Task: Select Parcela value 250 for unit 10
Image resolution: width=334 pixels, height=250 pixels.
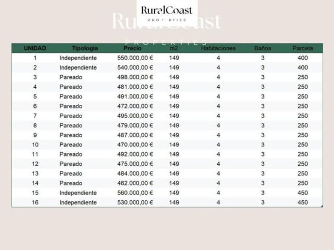Action: coord(303,144)
